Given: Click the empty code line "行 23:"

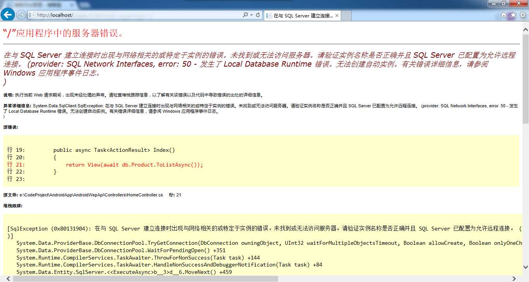Looking at the screenshot, I should pyautogui.click(x=16, y=179).
